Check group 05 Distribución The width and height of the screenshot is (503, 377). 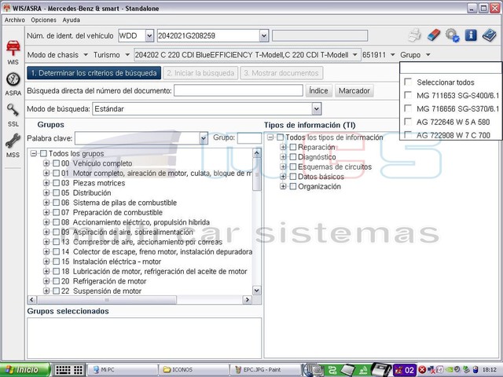[x=56, y=193]
